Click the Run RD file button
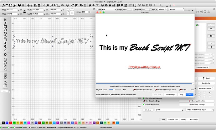216x130 pixels. [206, 83]
